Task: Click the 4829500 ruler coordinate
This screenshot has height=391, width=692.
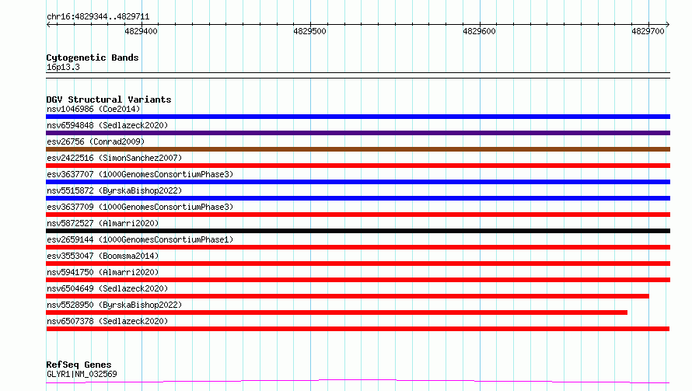Action: [x=309, y=31]
